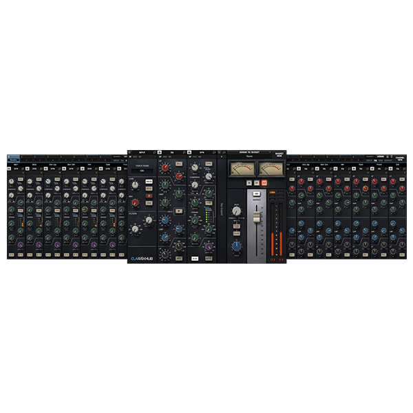Toggle the orange button beneath the VU meters

pos(263,182)
